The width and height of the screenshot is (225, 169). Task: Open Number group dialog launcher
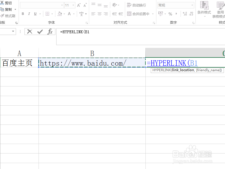pyautogui.click(x=193, y=23)
